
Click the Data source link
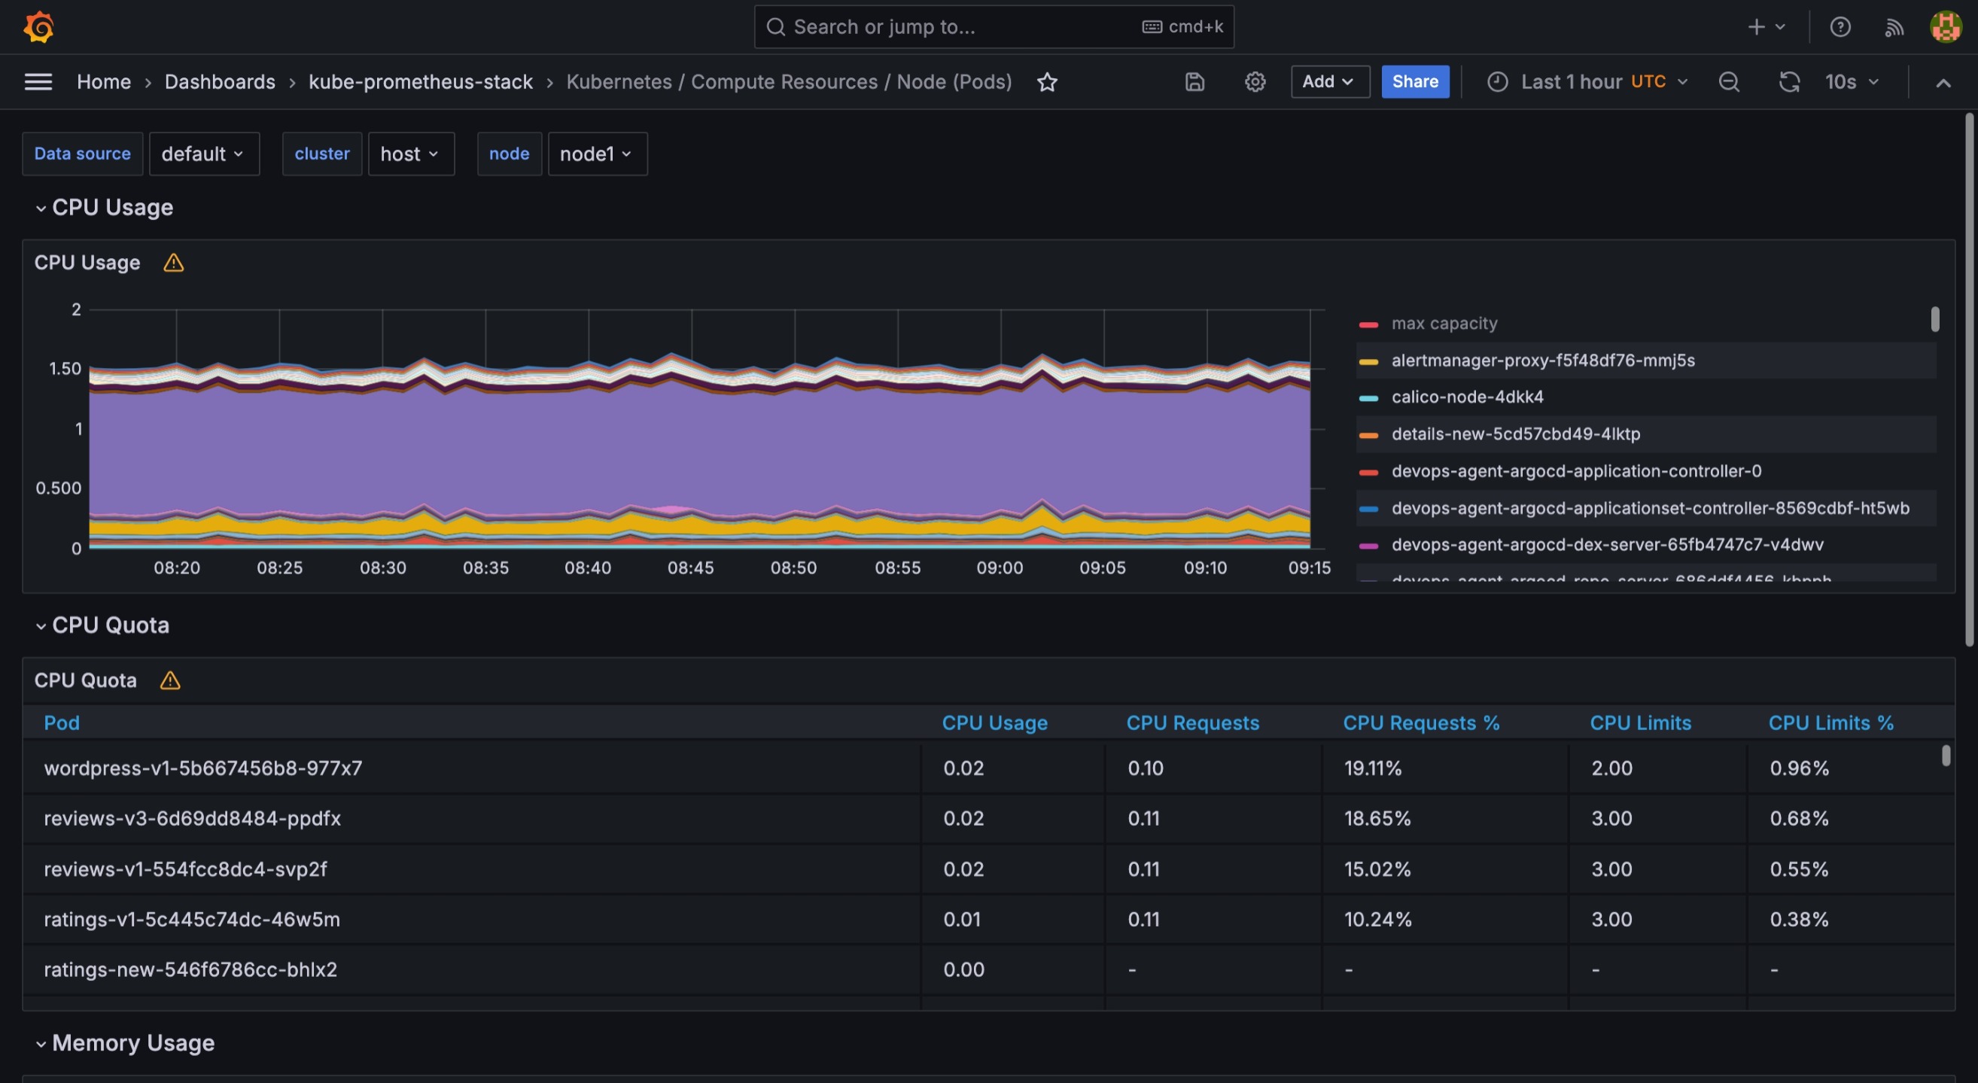click(81, 154)
